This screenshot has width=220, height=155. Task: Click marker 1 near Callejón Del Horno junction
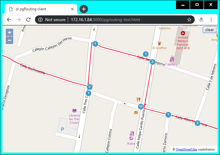click(x=95, y=44)
